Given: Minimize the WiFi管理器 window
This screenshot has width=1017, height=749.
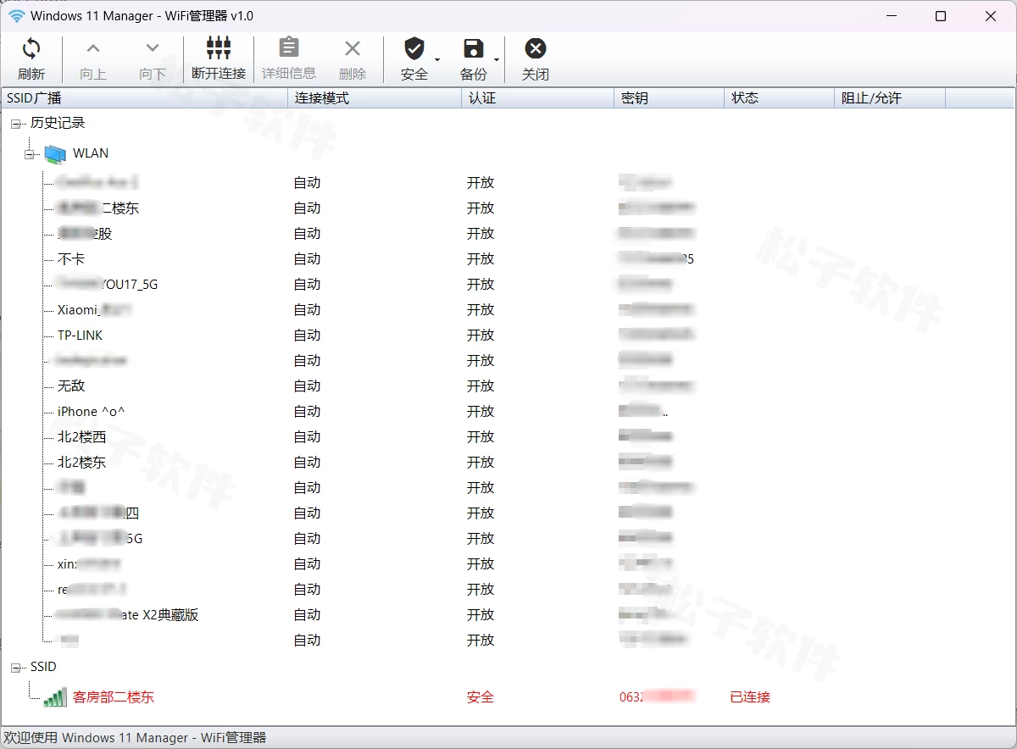Looking at the screenshot, I should point(891,16).
